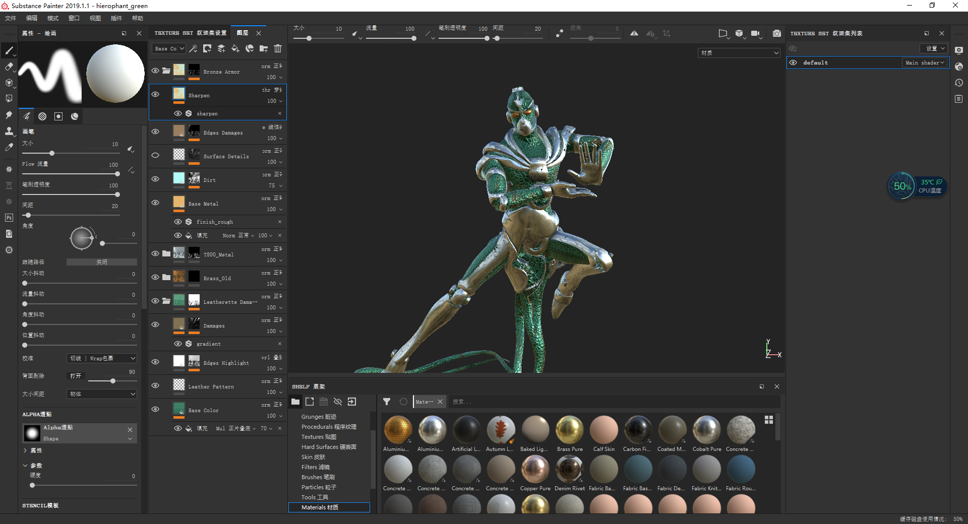Open the 编辑 menu
The width and height of the screenshot is (968, 524).
click(32, 18)
